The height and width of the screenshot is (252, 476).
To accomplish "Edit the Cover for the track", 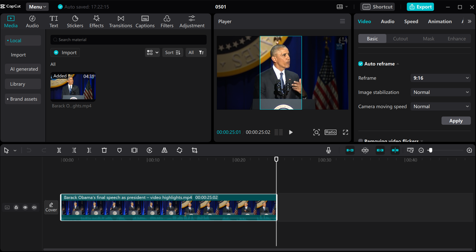I will tap(51, 207).
